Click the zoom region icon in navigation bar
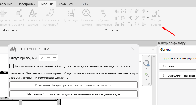 coord(146,75)
